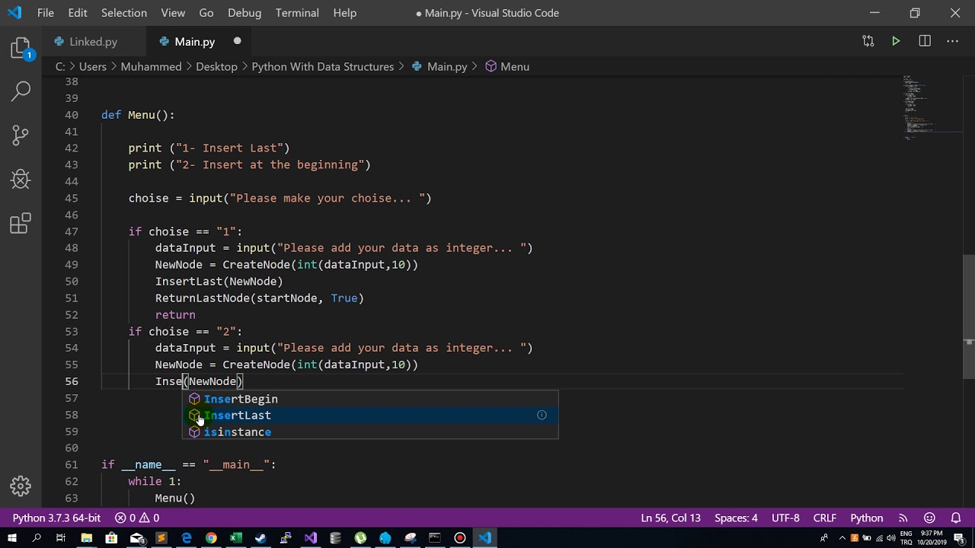Open notifications bell in status bar
Image resolution: width=975 pixels, height=548 pixels.
tap(956, 518)
